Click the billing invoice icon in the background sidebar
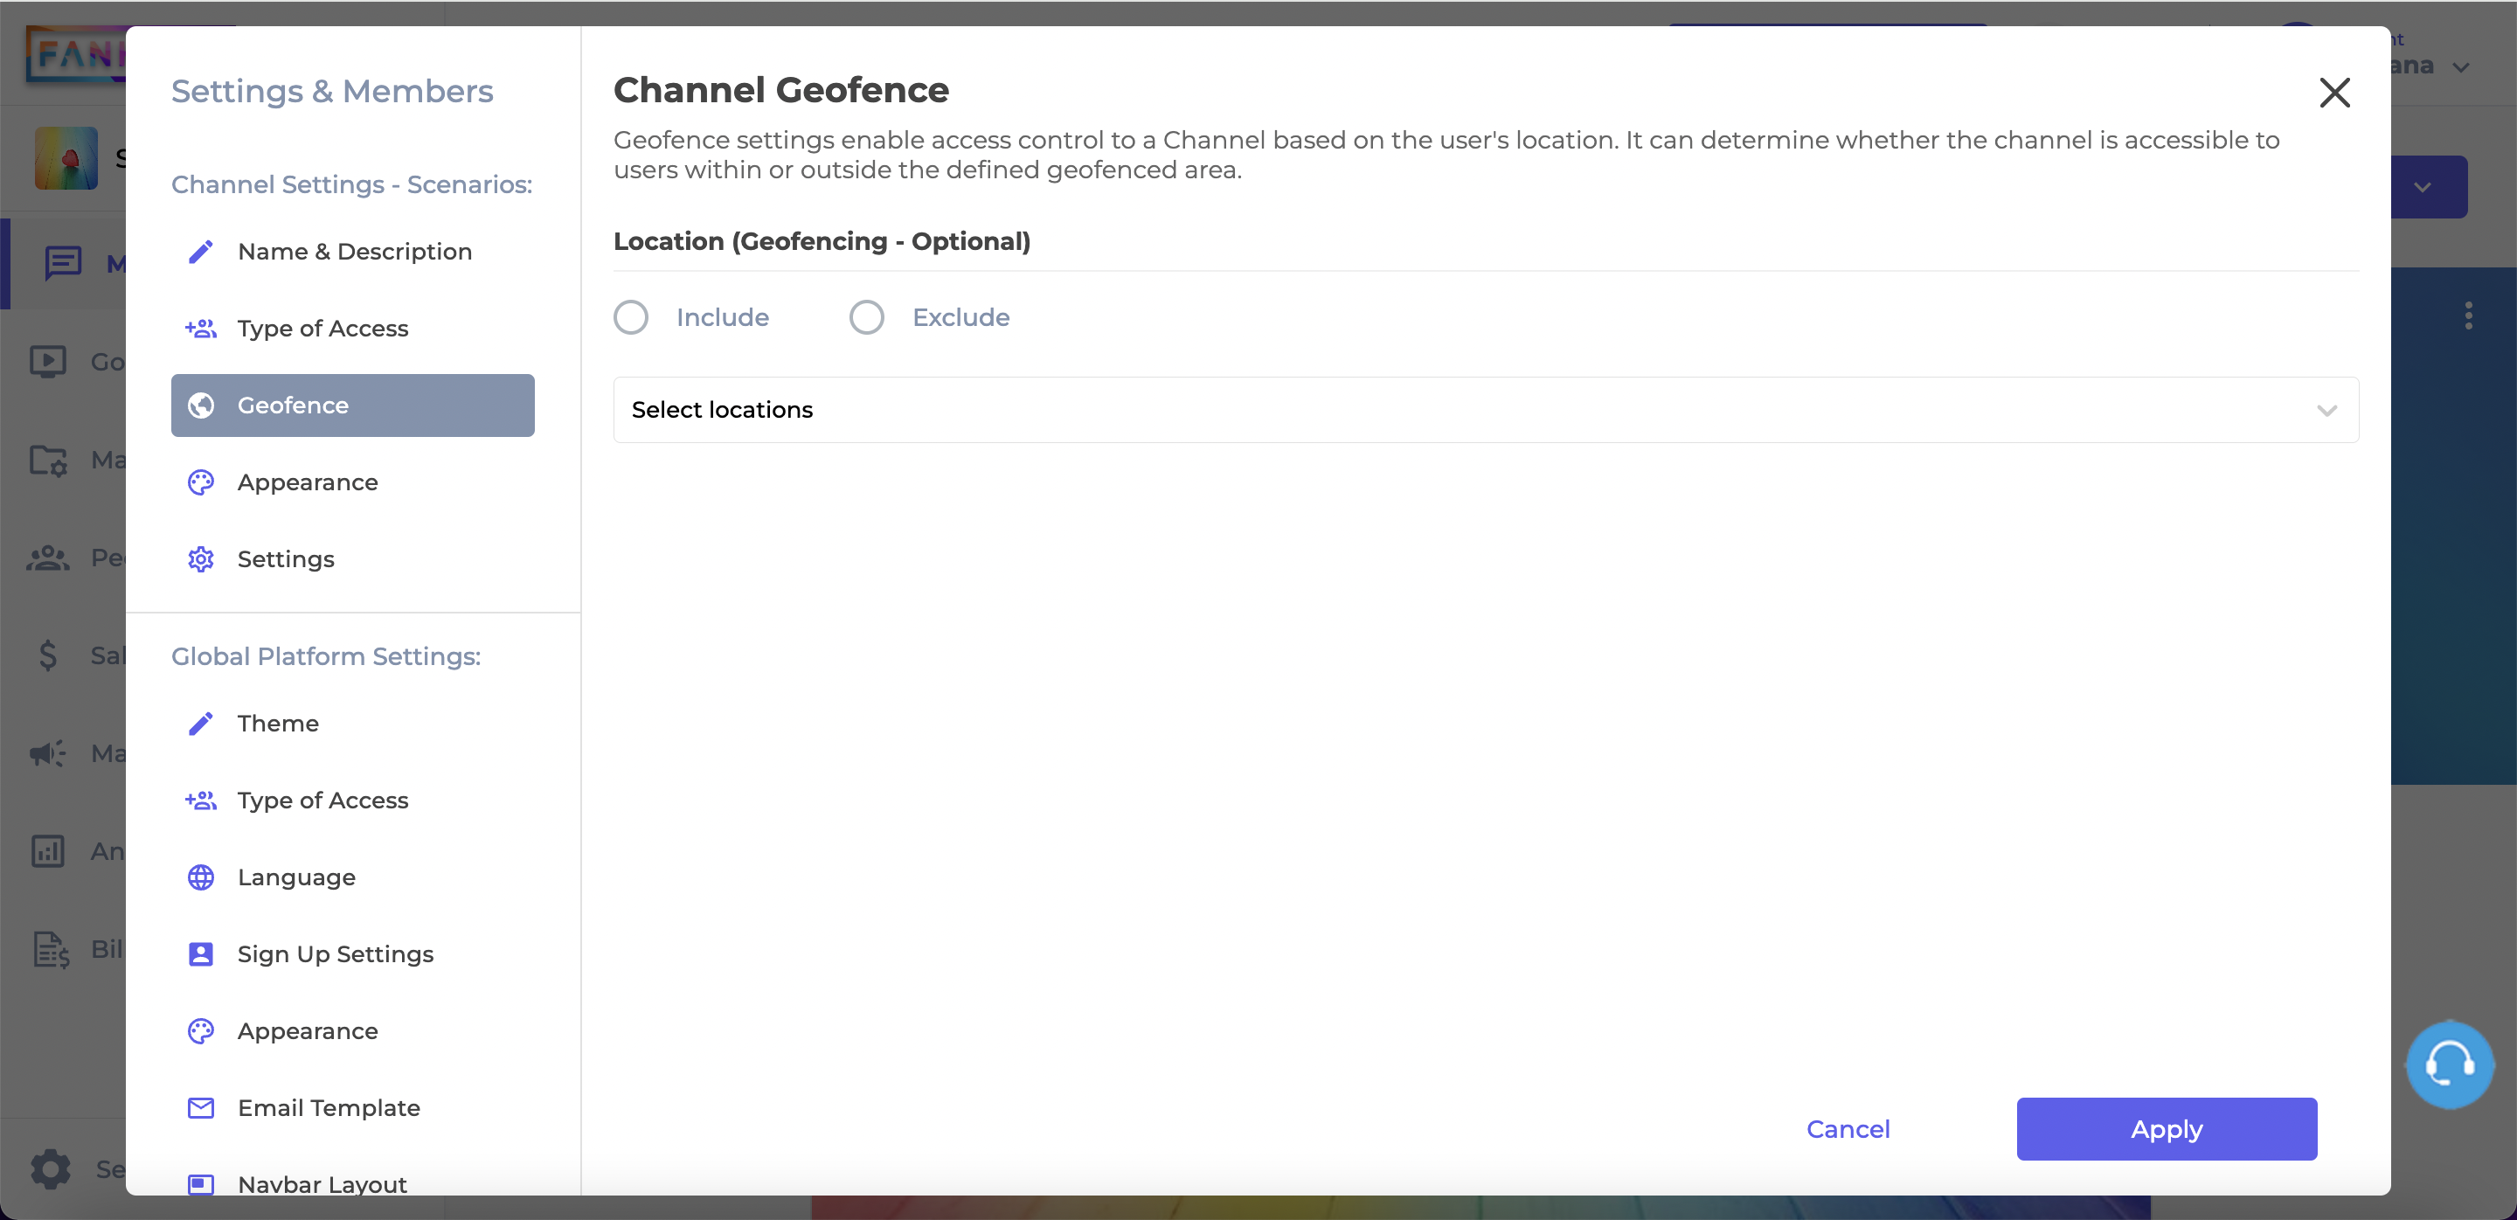This screenshot has height=1220, width=2517. [51, 949]
